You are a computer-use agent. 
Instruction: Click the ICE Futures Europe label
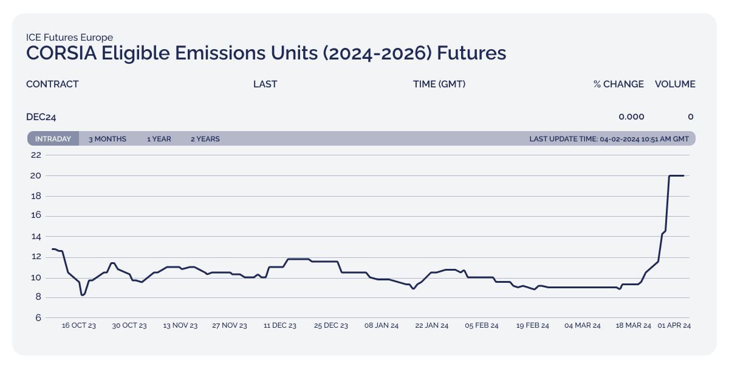69,37
